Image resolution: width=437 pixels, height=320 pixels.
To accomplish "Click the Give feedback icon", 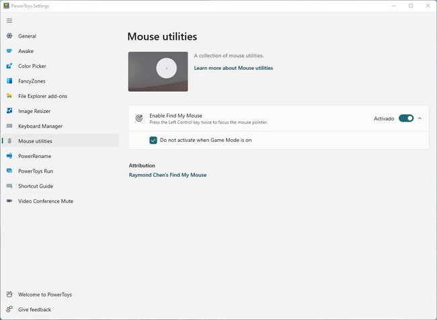I will tap(9, 309).
